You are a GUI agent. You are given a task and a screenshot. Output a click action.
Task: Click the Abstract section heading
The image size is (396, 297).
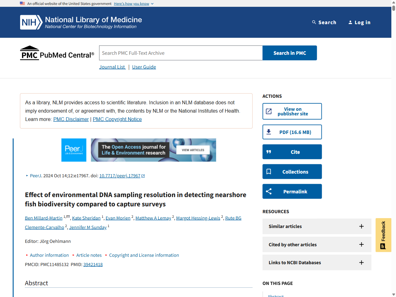pyautogui.click(x=37, y=283)
